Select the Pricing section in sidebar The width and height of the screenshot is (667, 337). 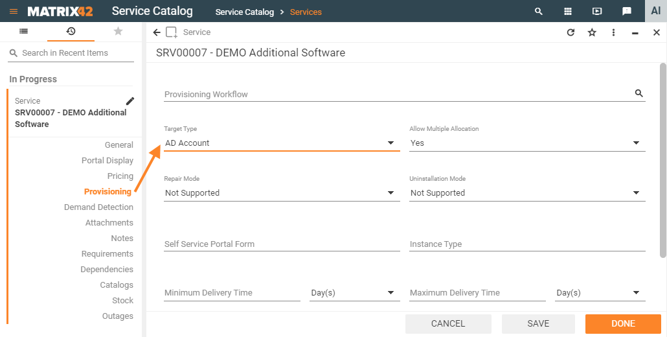click(x=120, y=176)
